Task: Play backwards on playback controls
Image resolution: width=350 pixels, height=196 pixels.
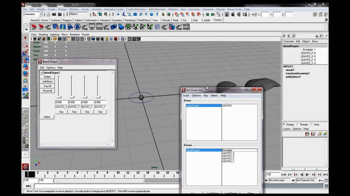Action: coord(301,175)
